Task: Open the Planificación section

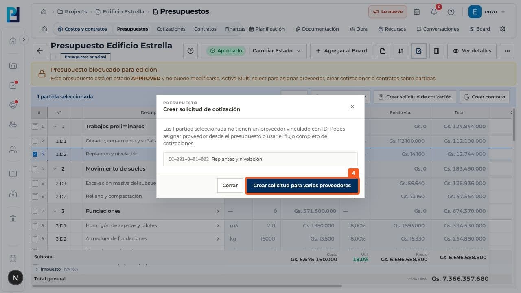Action: pyautogui.click(x=267, y=29)
